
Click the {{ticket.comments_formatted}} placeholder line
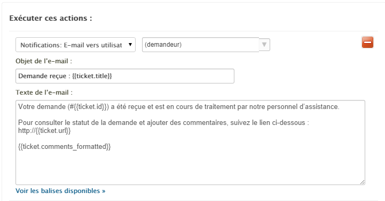tap(65, 146)
